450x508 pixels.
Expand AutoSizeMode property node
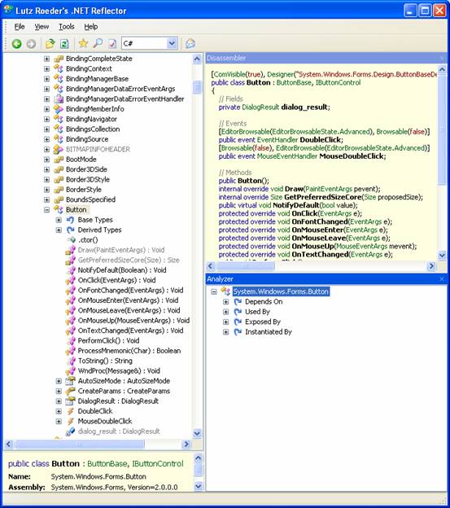click(59, 381)
